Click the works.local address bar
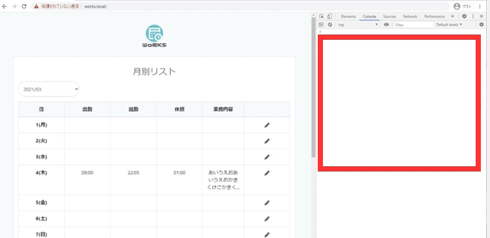 tap(241, 7)
